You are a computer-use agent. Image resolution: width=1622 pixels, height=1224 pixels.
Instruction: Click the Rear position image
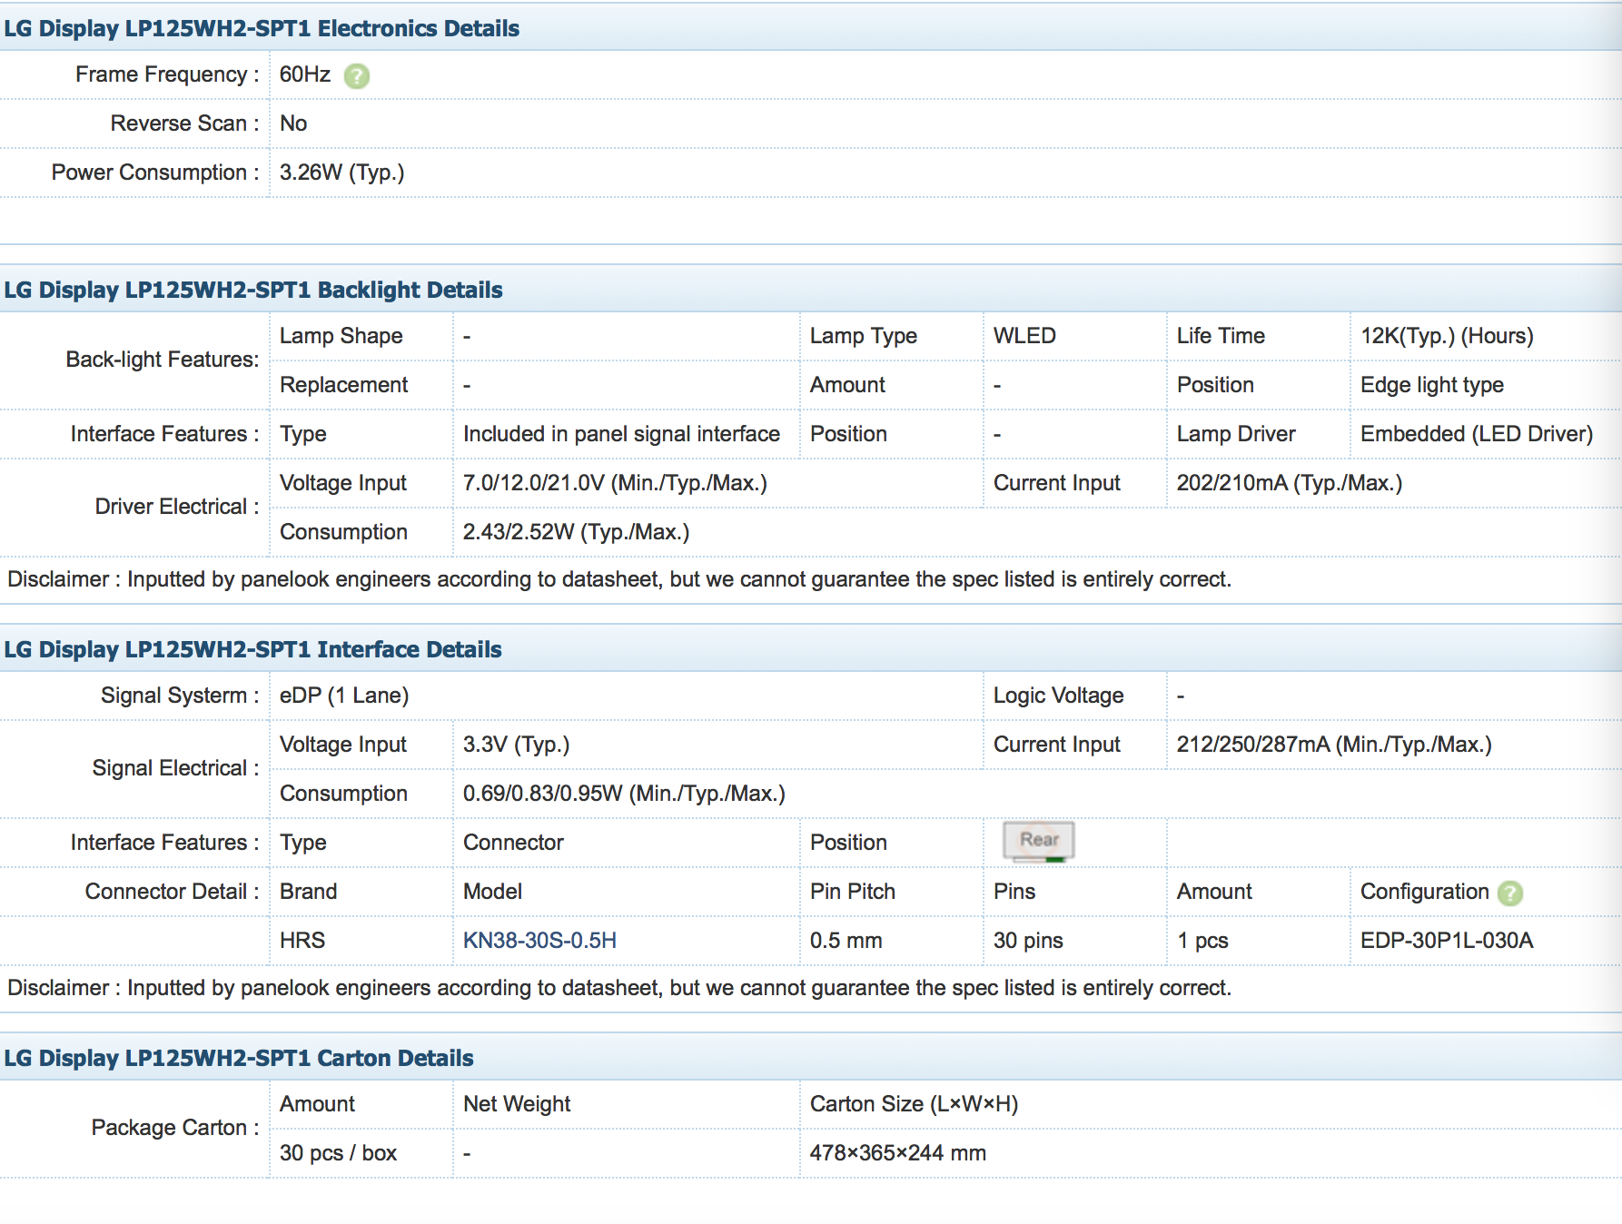pos(1039,841)
